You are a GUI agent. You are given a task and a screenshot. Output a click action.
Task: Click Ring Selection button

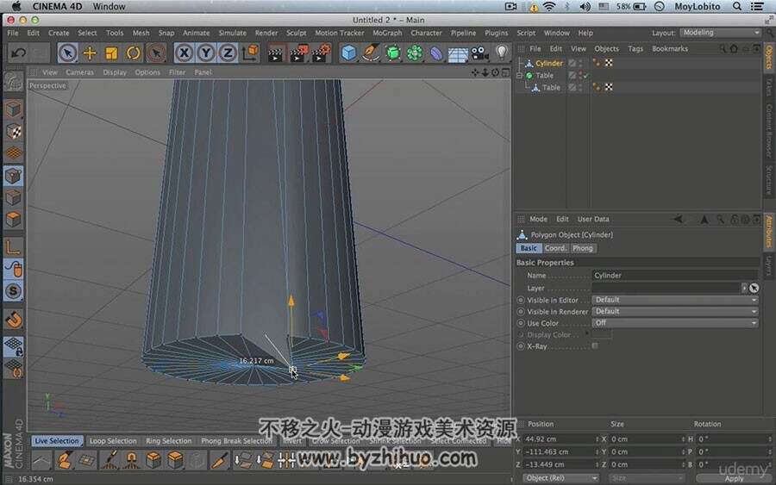(168, 441)
